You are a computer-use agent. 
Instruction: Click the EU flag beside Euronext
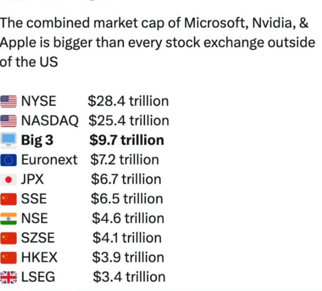9,160
